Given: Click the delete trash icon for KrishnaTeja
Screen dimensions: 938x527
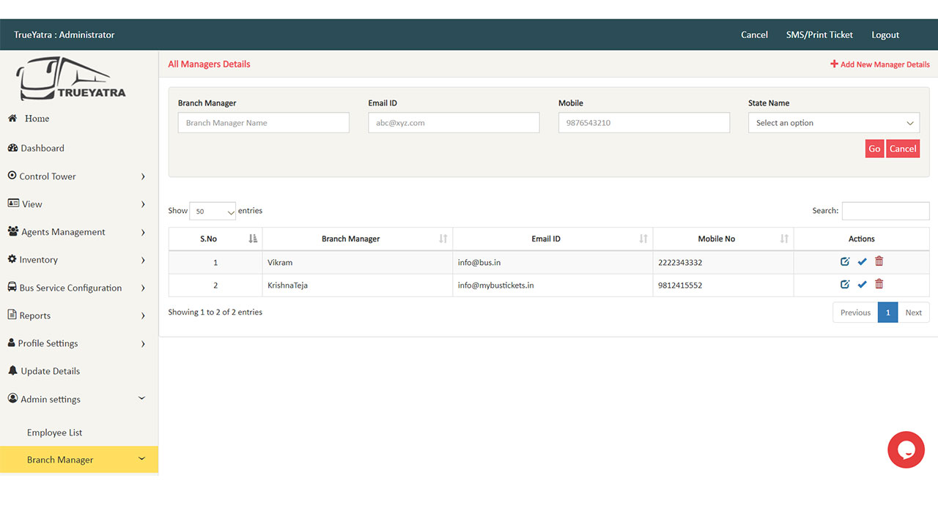Looking at the screenshot, I should tap(879, 285).
